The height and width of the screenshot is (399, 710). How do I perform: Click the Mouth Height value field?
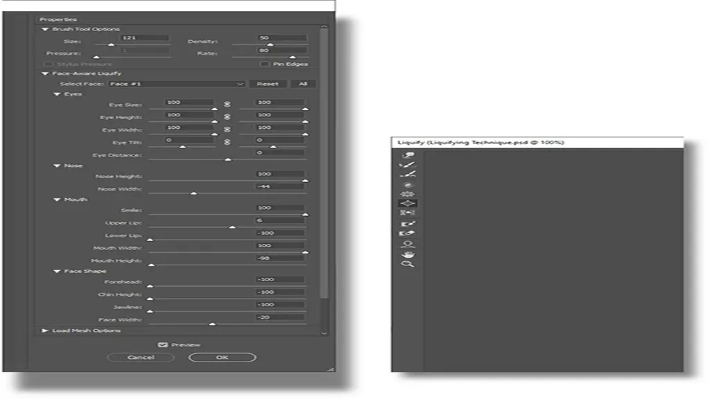tap(279, 258)
